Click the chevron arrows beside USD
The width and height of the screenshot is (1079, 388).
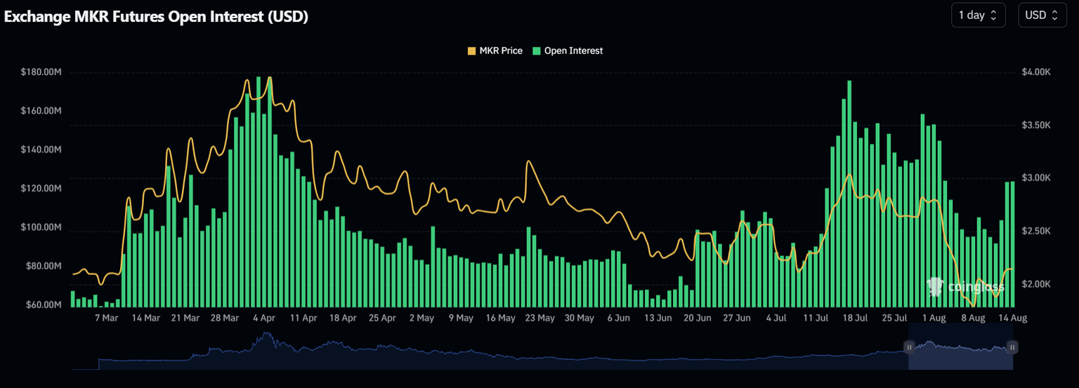[x=1054, y=15]
